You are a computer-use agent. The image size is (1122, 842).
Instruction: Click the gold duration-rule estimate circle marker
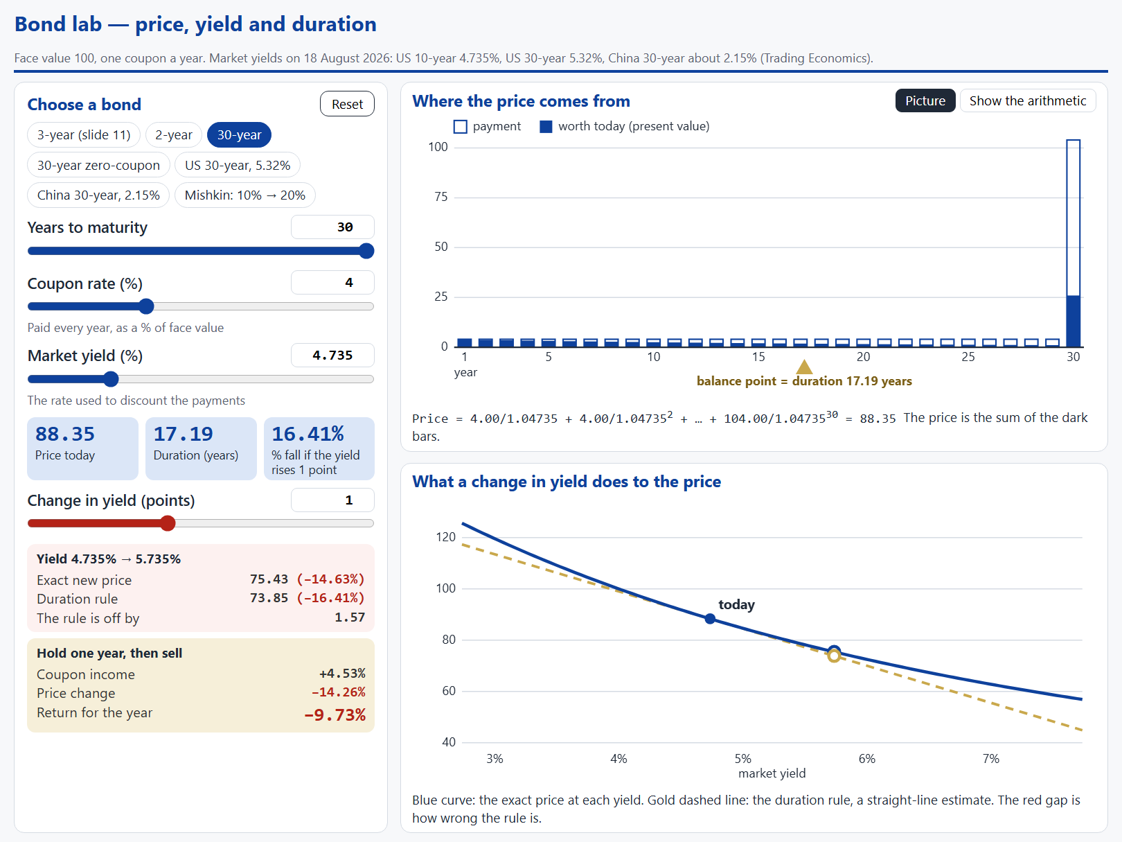(834, 656)
